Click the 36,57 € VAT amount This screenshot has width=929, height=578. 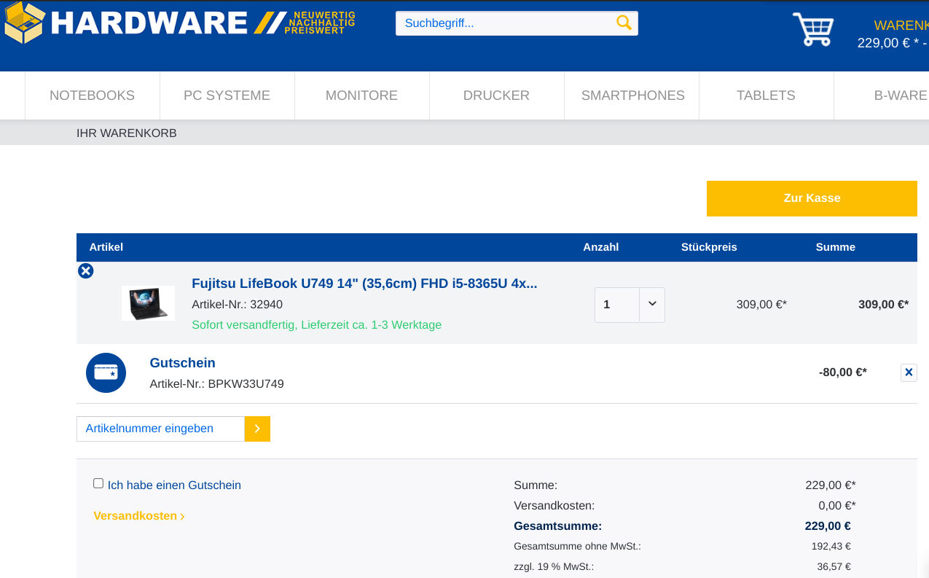[834, 566]
